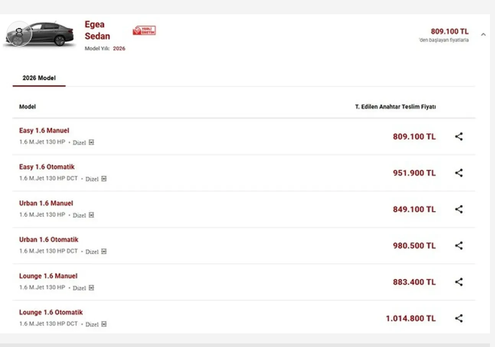
Task: Open the Easy 1.6 Manuel model link
Action: [44, 130]
